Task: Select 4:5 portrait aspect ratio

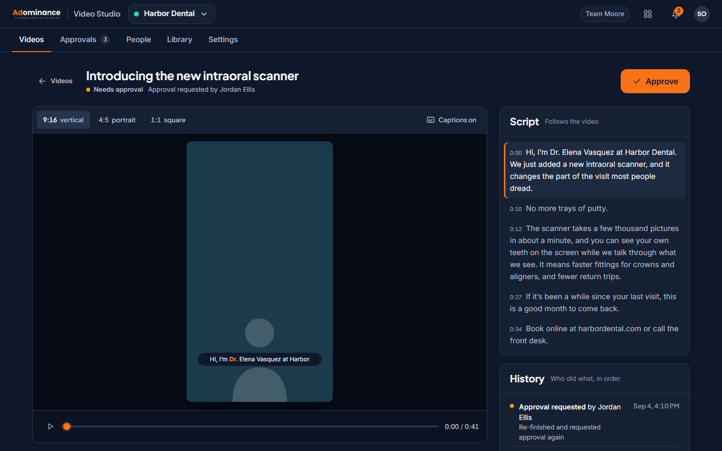Action: (117, 120)
